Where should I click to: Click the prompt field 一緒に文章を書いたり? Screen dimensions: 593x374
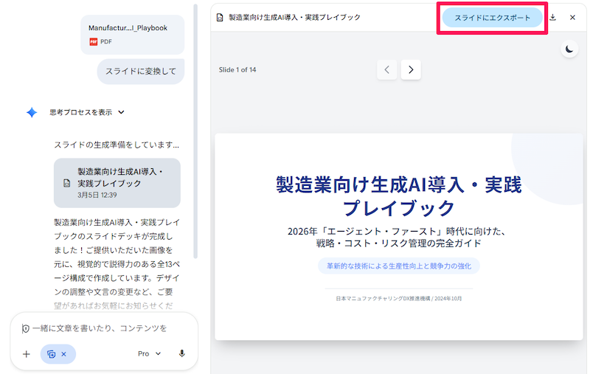click(x=100, y=328)
